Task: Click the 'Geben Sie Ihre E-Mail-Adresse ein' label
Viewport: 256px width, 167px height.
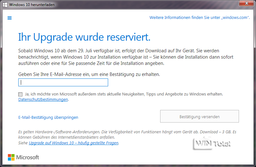Action: (89, 74)
